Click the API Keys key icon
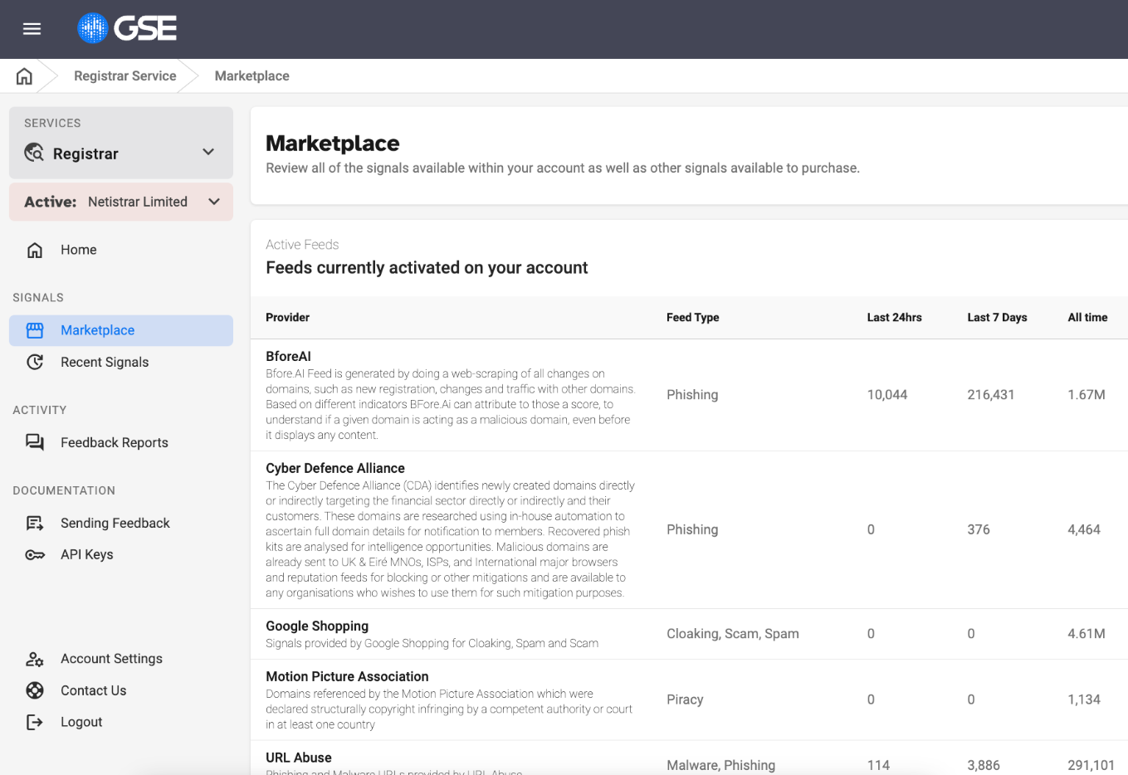This screenshot has width=1128, height=775. pos(35,554)
